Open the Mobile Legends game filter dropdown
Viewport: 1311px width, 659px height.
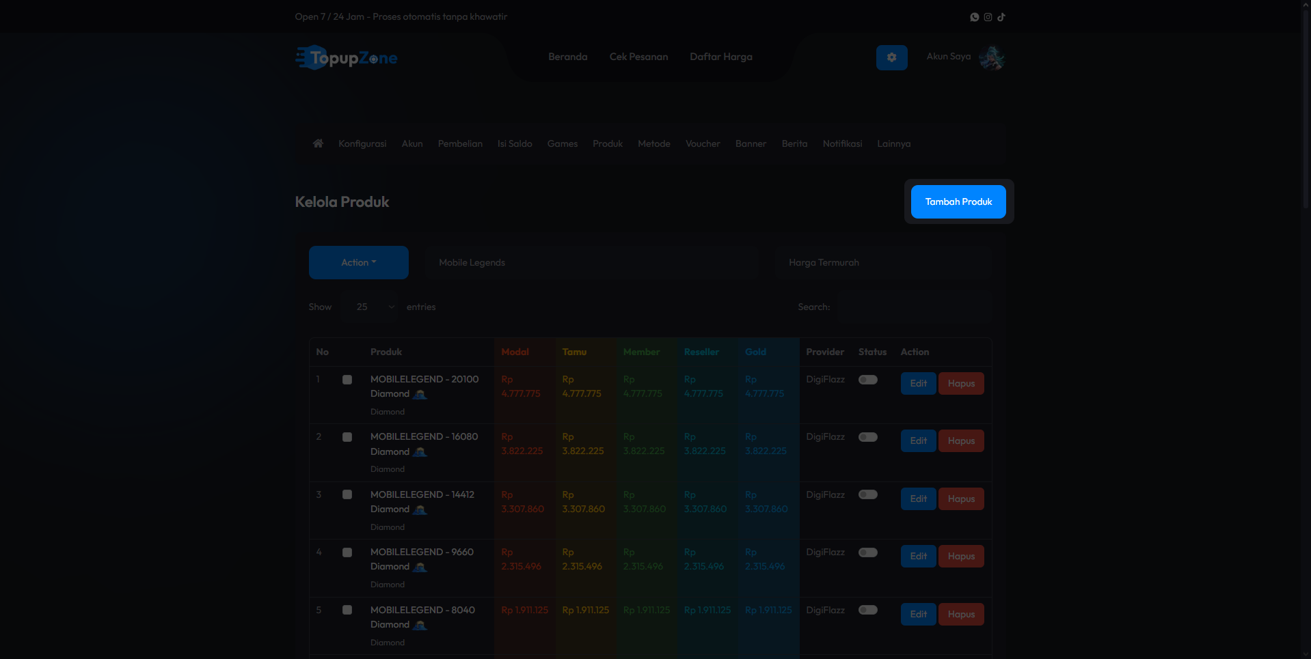tap(592, 262)
